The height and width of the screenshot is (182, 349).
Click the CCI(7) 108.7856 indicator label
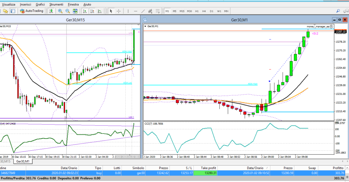click(154, 124)
